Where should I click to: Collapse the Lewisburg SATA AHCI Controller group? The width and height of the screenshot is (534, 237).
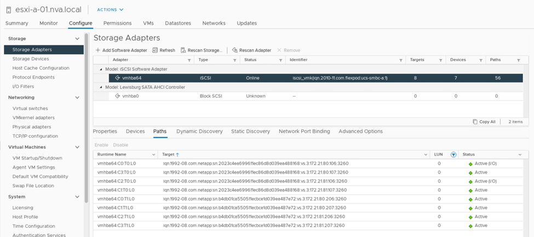[x=100, y=87]
